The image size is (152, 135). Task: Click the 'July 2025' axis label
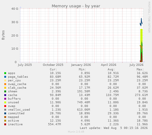pyautogui.click(x=25, y=65)
